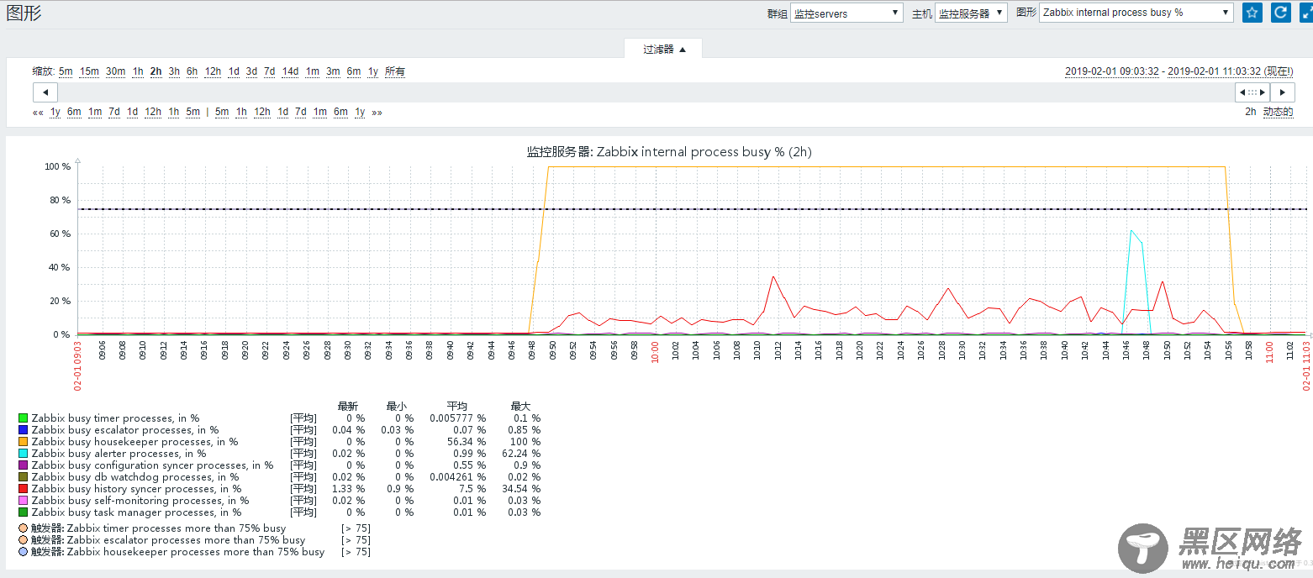Select legend text Zabbix busy escalator processes
This screenshot has width=1313, height=578.
[125, 430]
